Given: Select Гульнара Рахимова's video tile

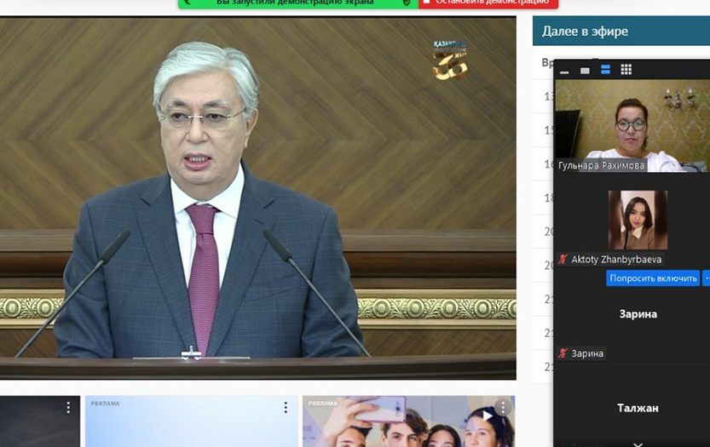Looking at the screenshot, I should (x=632, y=126).
